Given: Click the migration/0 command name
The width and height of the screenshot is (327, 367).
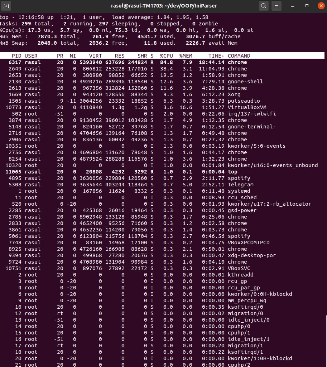Looking at the screenshot, I should (245, 313).
